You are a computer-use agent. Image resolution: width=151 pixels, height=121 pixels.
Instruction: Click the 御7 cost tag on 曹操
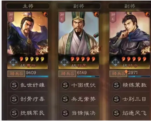(x=11, y=17)
